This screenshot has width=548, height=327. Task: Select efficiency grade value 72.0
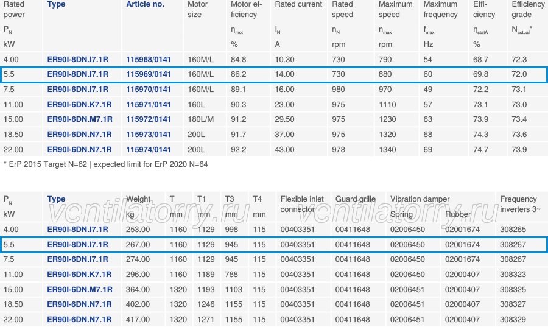[x=519, y=74]
